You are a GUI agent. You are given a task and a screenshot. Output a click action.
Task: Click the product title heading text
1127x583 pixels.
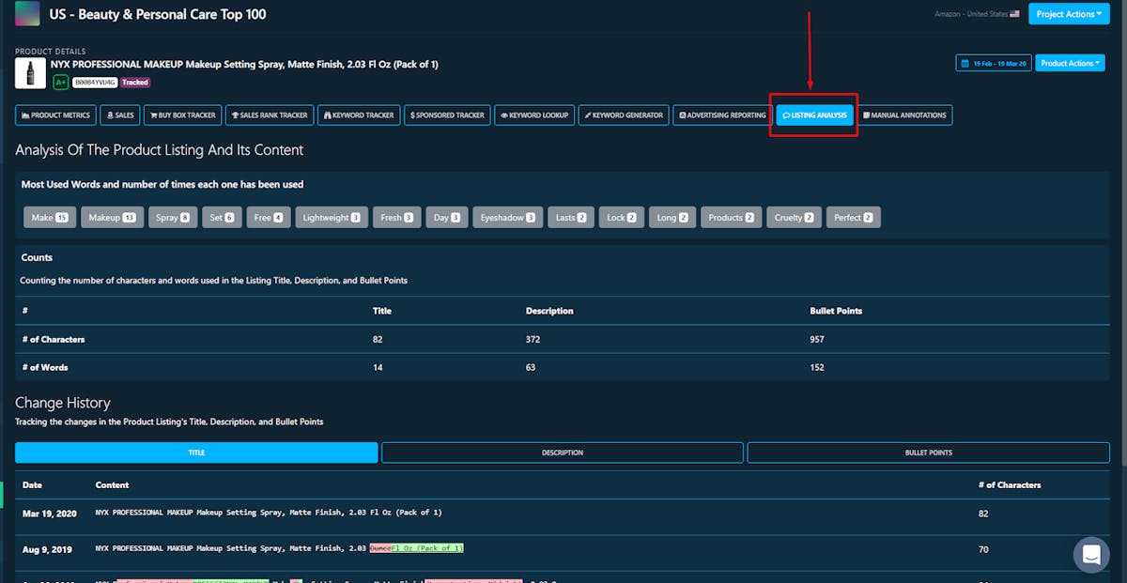pos(244,64)
